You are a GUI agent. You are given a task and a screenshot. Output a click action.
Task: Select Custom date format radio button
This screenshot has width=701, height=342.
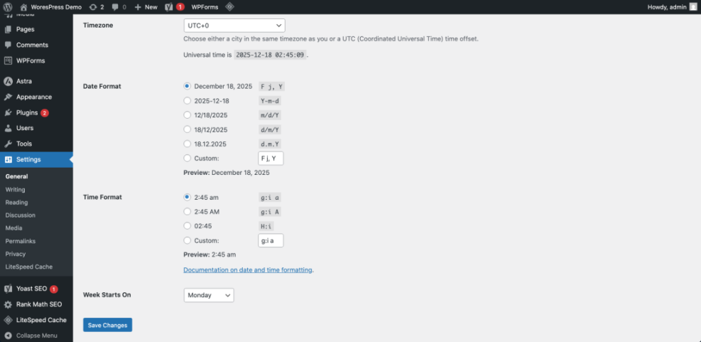point(188,158)
